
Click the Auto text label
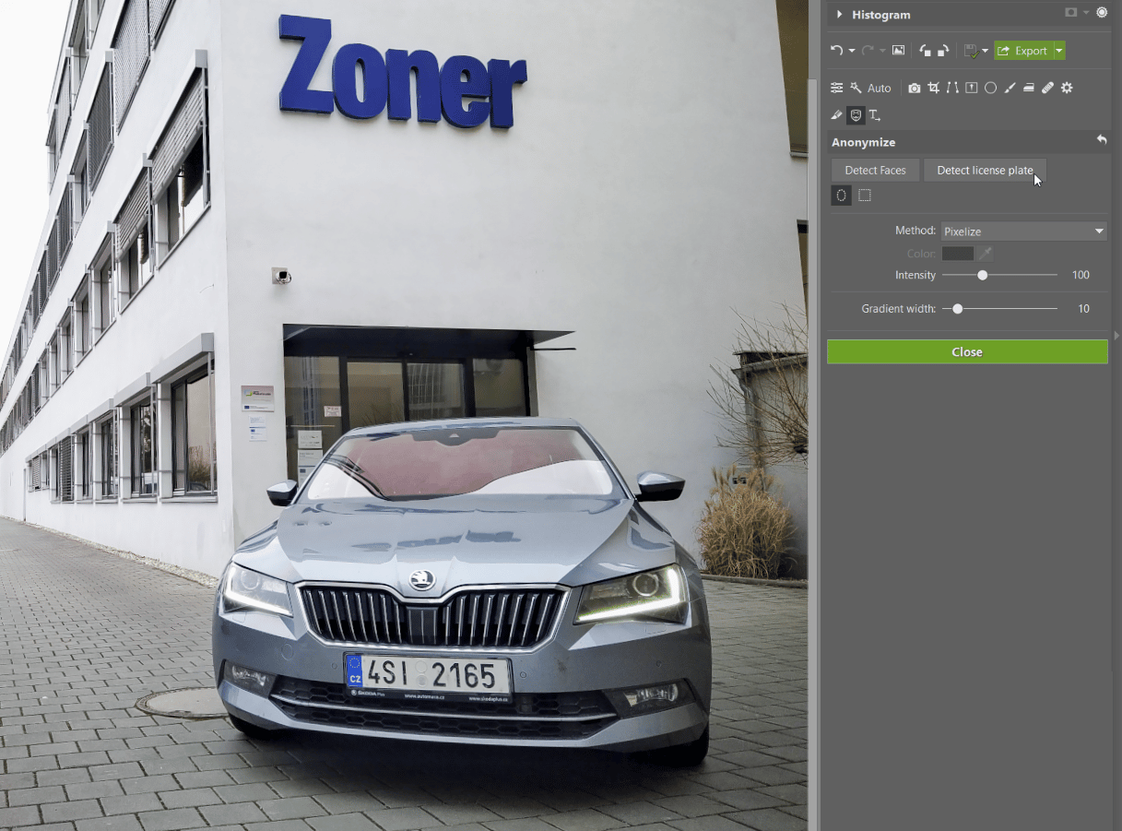tap(880, 89)
